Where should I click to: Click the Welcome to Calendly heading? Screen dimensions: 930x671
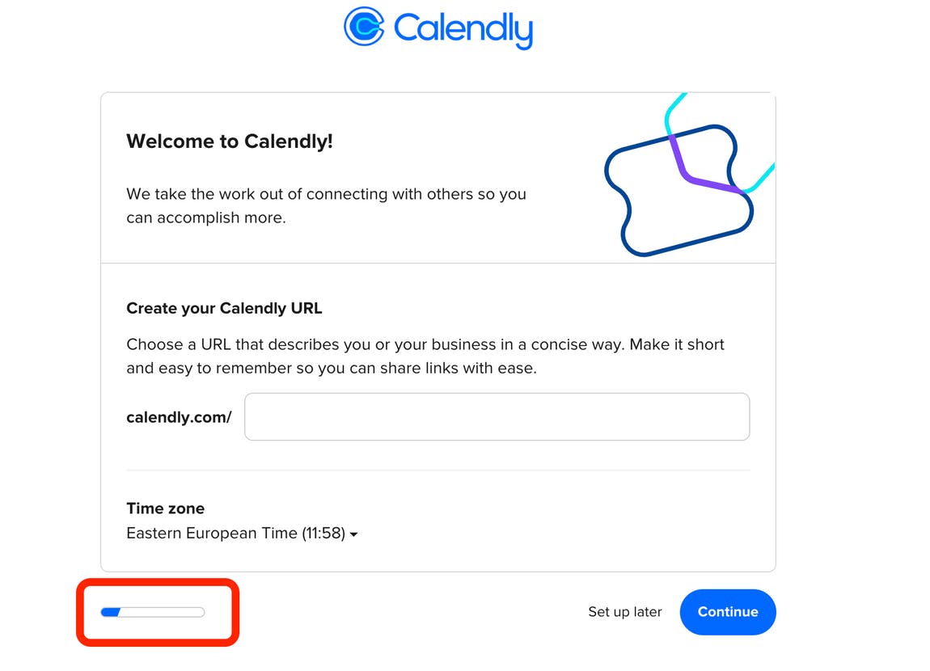230,141
